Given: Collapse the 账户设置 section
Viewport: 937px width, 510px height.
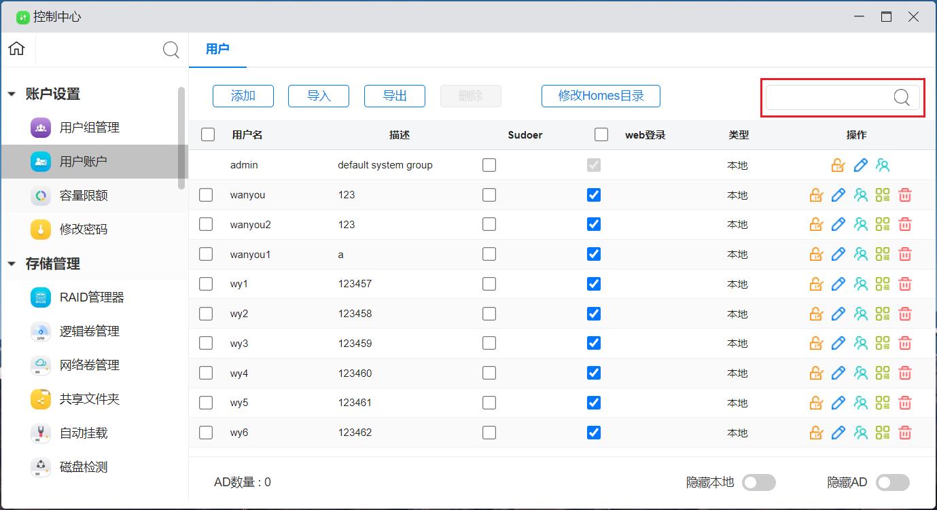Looking at the screenshot, I should tap(12, 94).
